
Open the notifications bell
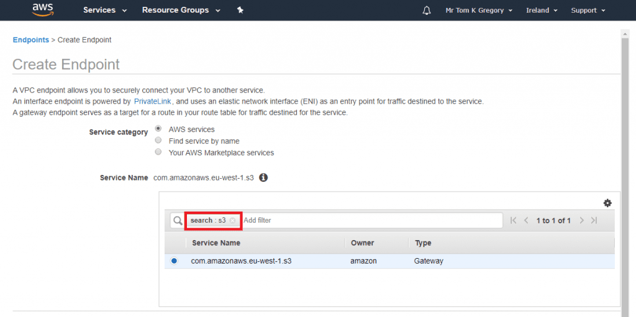(427, 11)
